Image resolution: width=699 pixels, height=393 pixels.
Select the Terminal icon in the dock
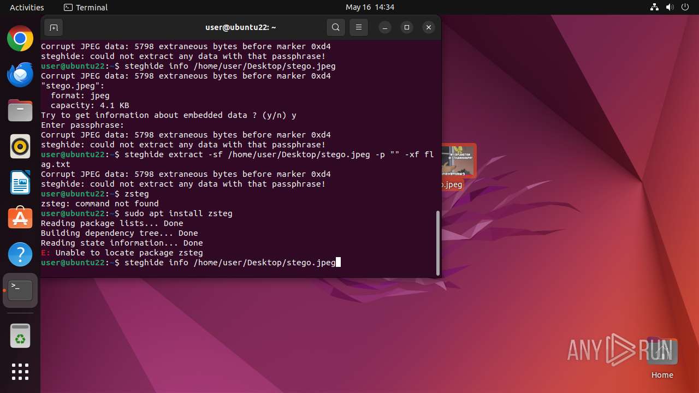(20, 290)
